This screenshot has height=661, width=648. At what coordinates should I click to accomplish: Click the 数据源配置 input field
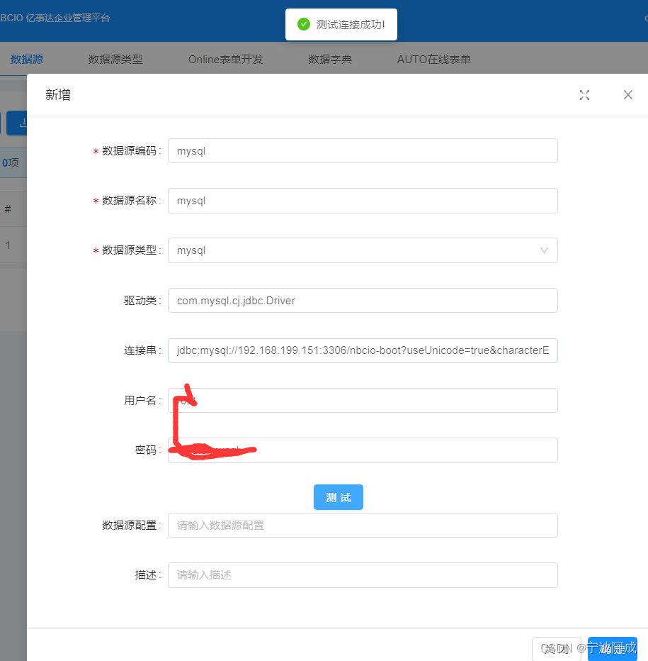(x=363, y=526)
